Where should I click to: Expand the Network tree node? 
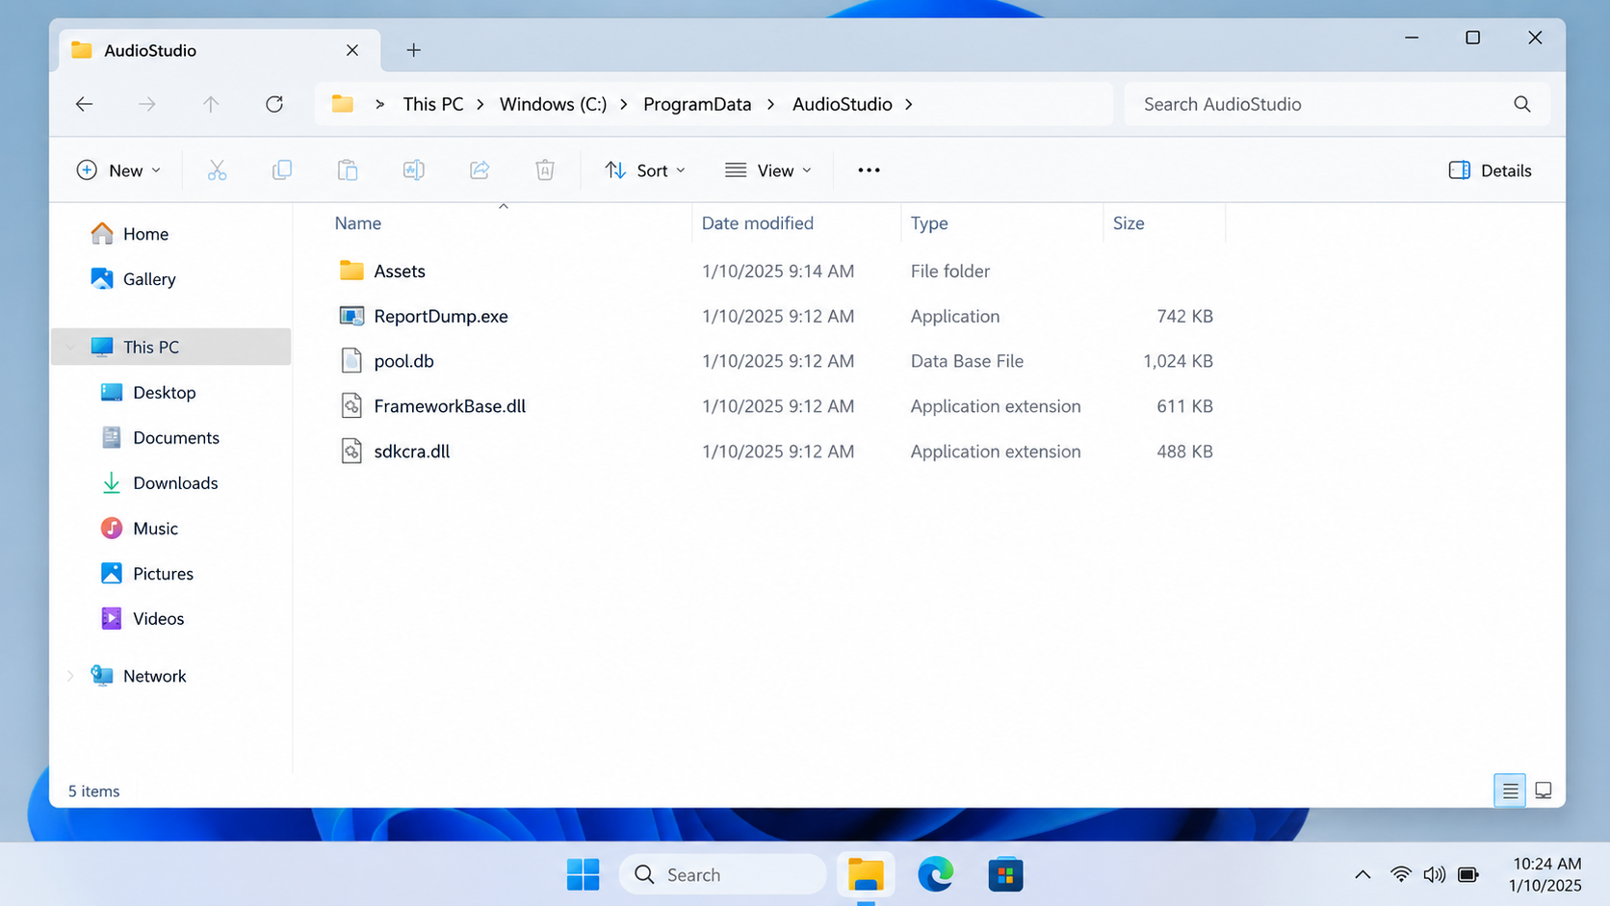pos(70,677)
